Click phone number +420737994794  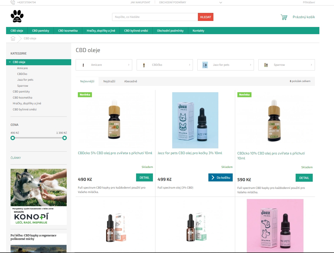click(x=26, y=2)
